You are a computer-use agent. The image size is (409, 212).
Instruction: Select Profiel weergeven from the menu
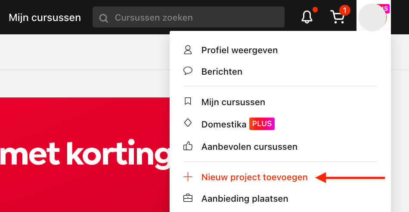point(239,50)
